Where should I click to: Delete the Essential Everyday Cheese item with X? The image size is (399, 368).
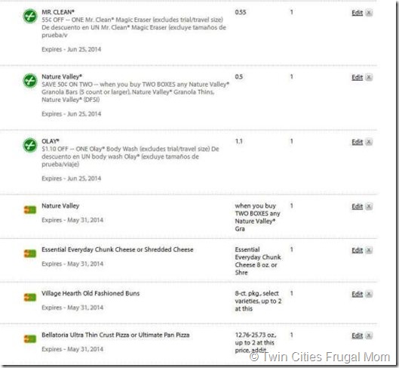tap(369, 250)
